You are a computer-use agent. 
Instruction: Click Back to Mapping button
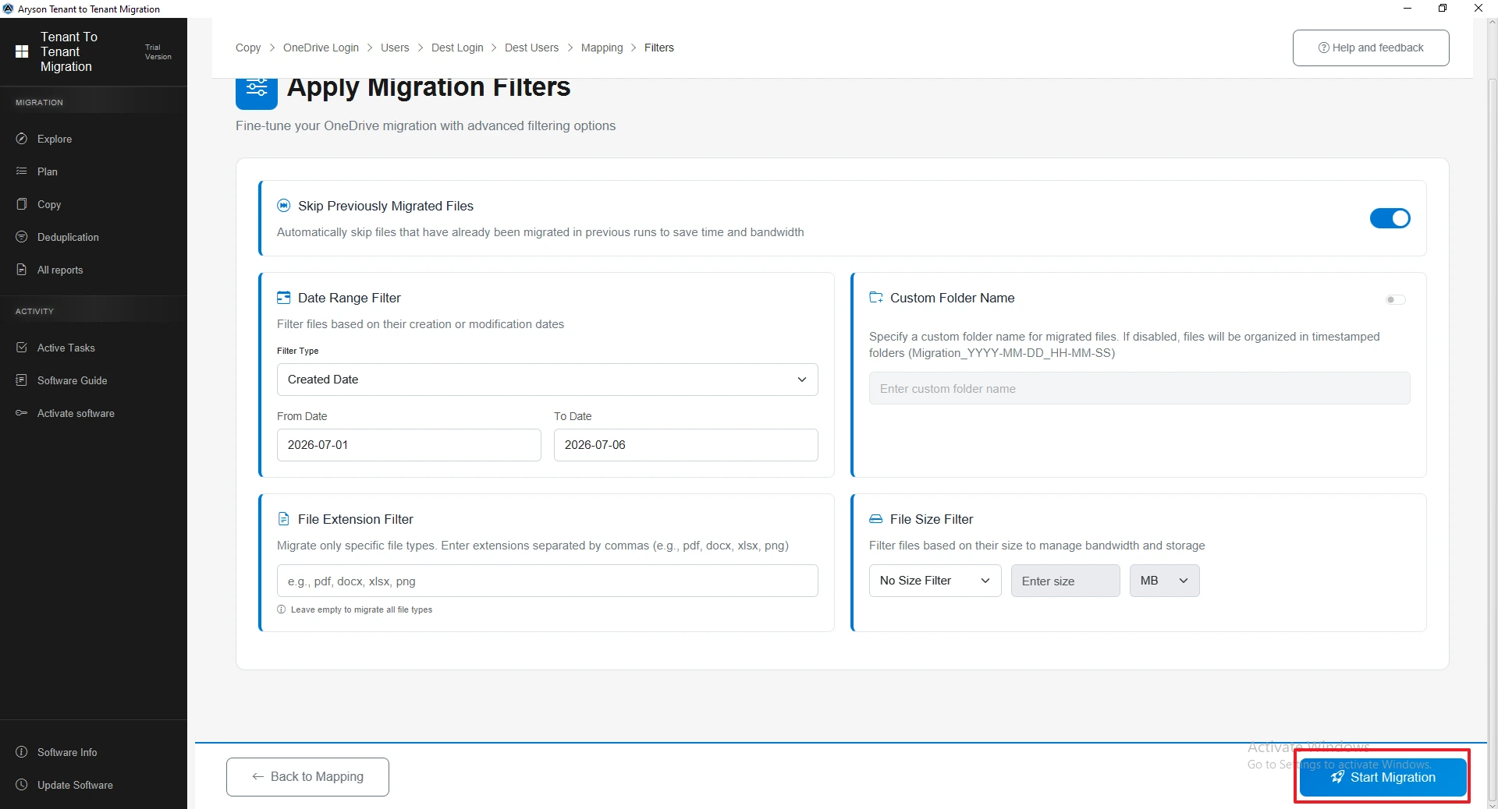coord(307,777)
